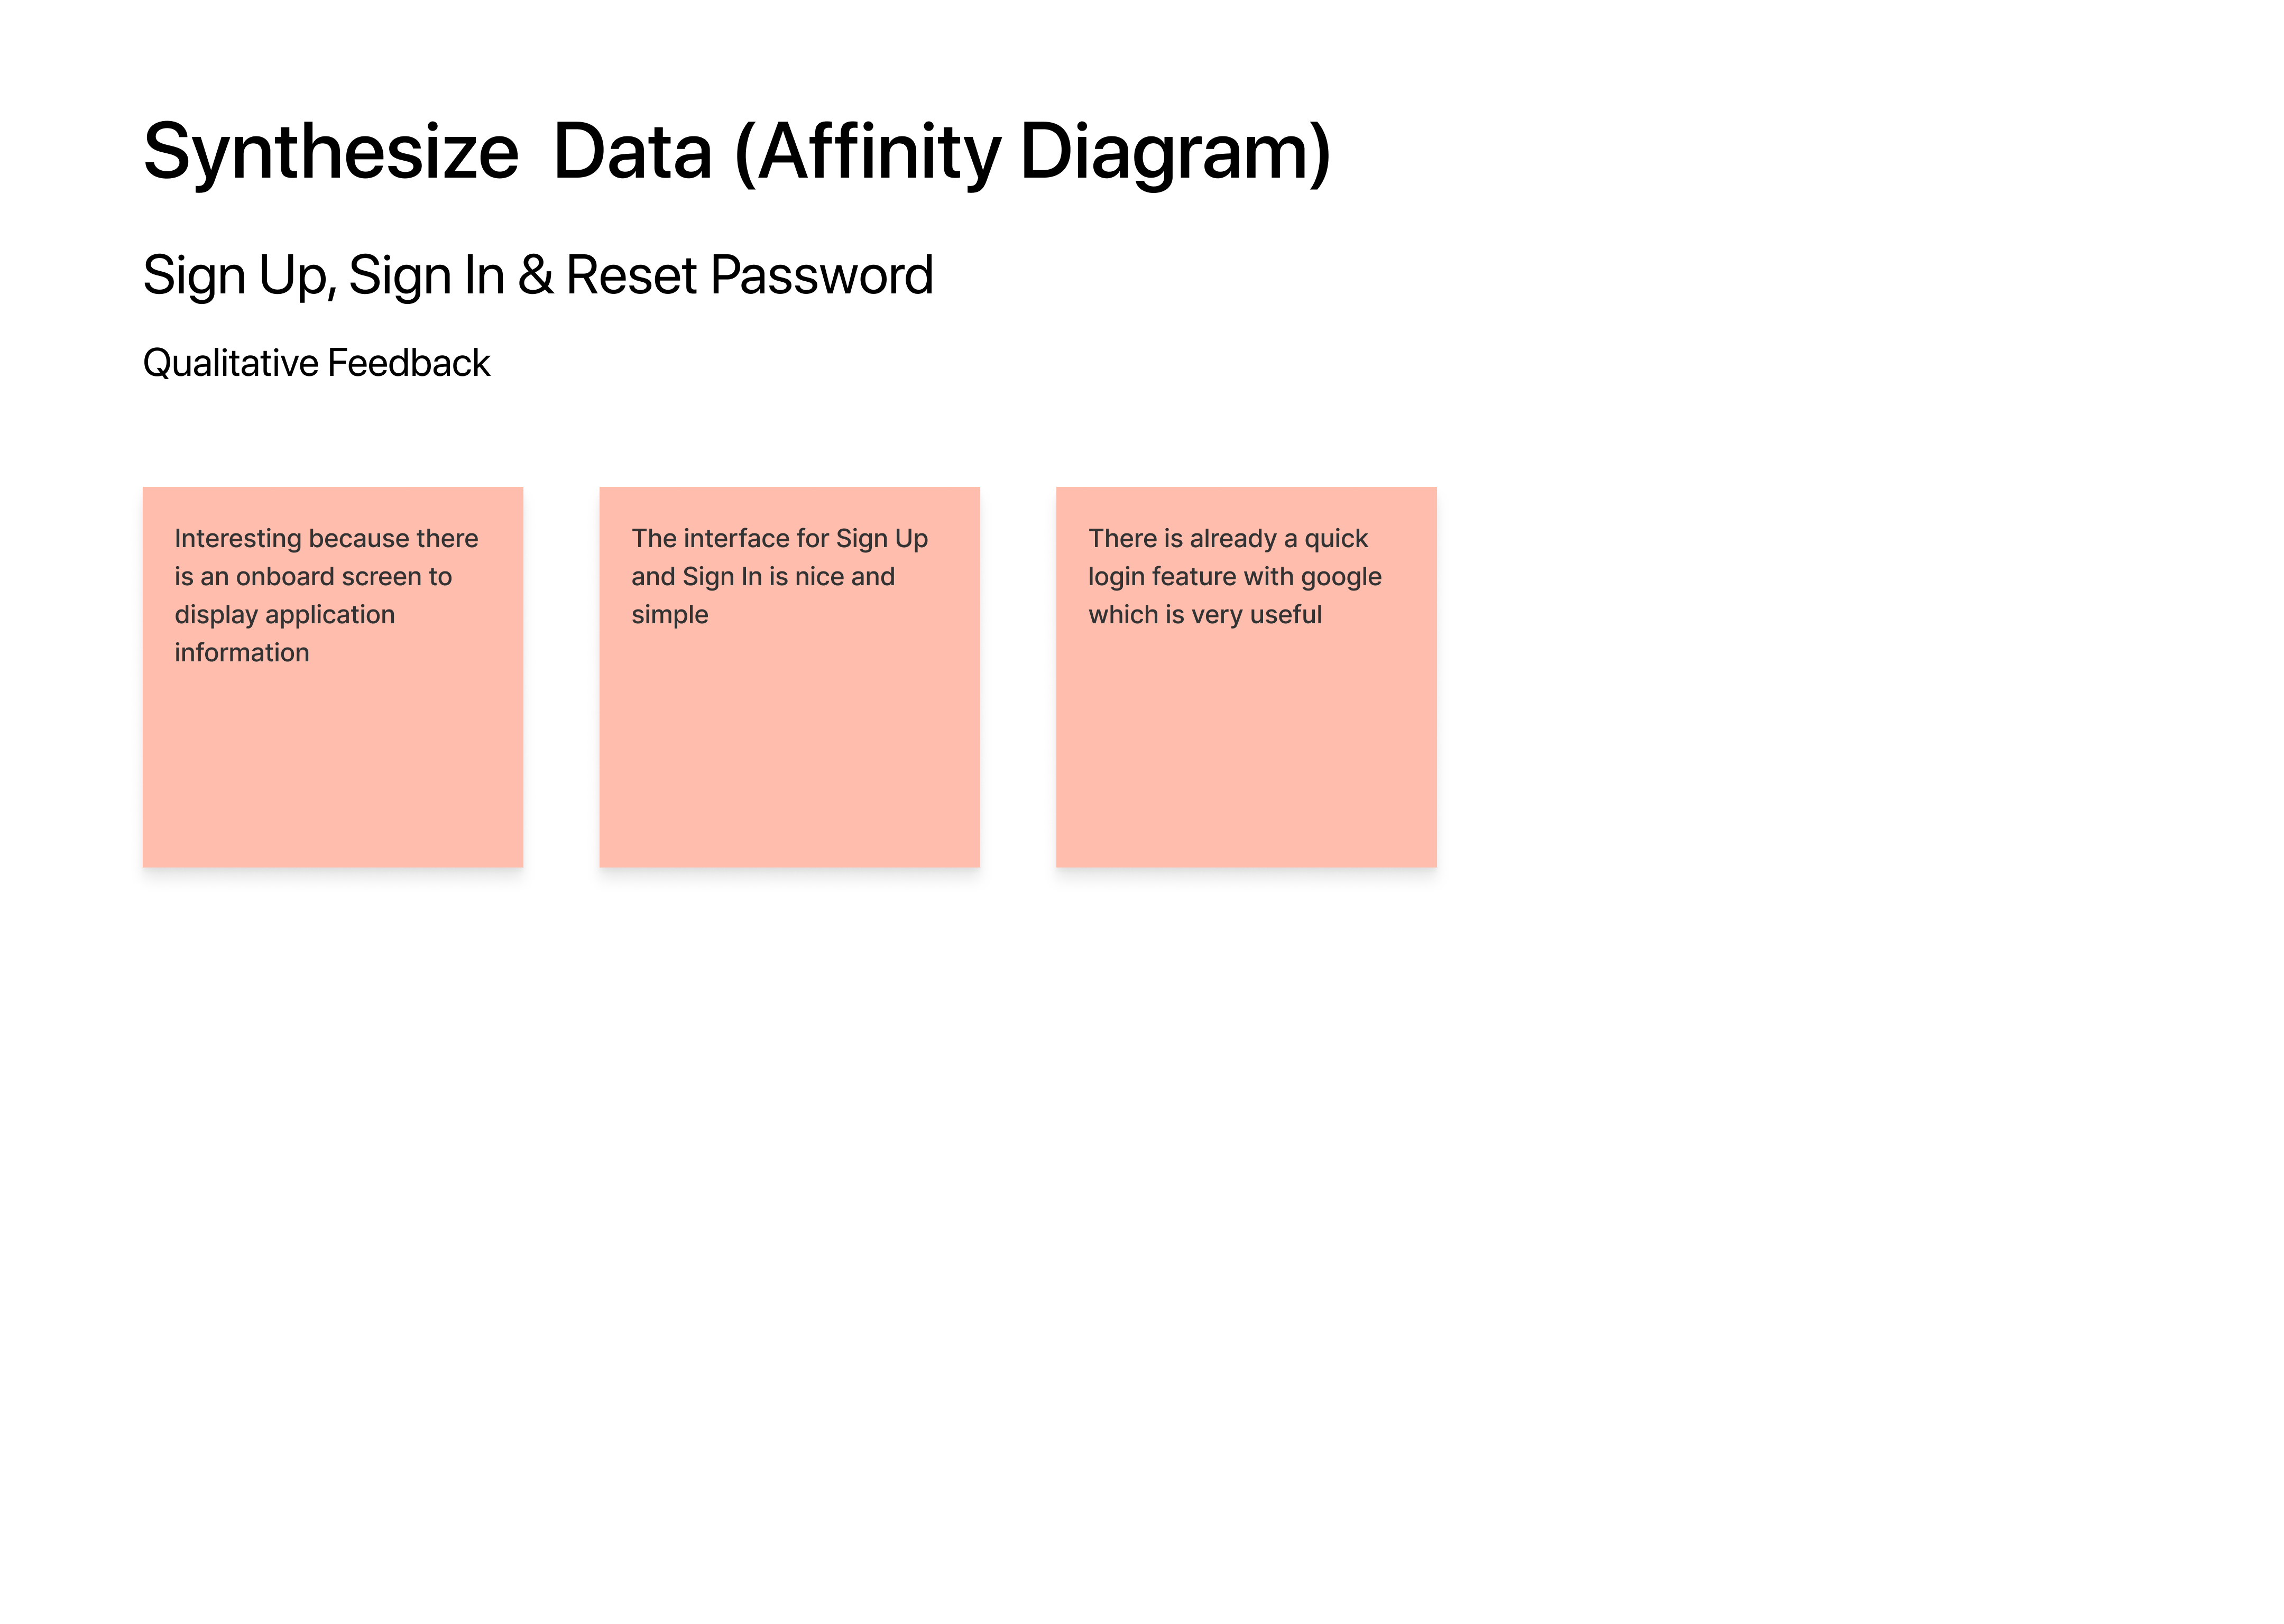Click the word "simple" in the middle note
The height and width of the screenshot is (1624, 2284).
tap(670, 615)
